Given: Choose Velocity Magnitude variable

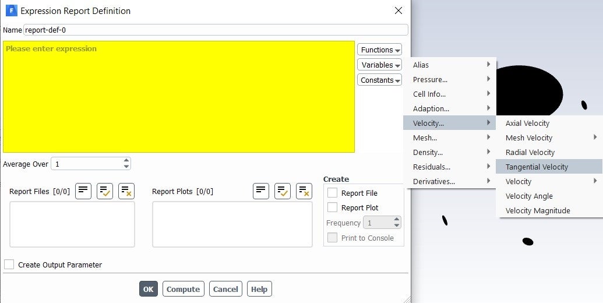Looking at the screenshot, I should (549, 211).
